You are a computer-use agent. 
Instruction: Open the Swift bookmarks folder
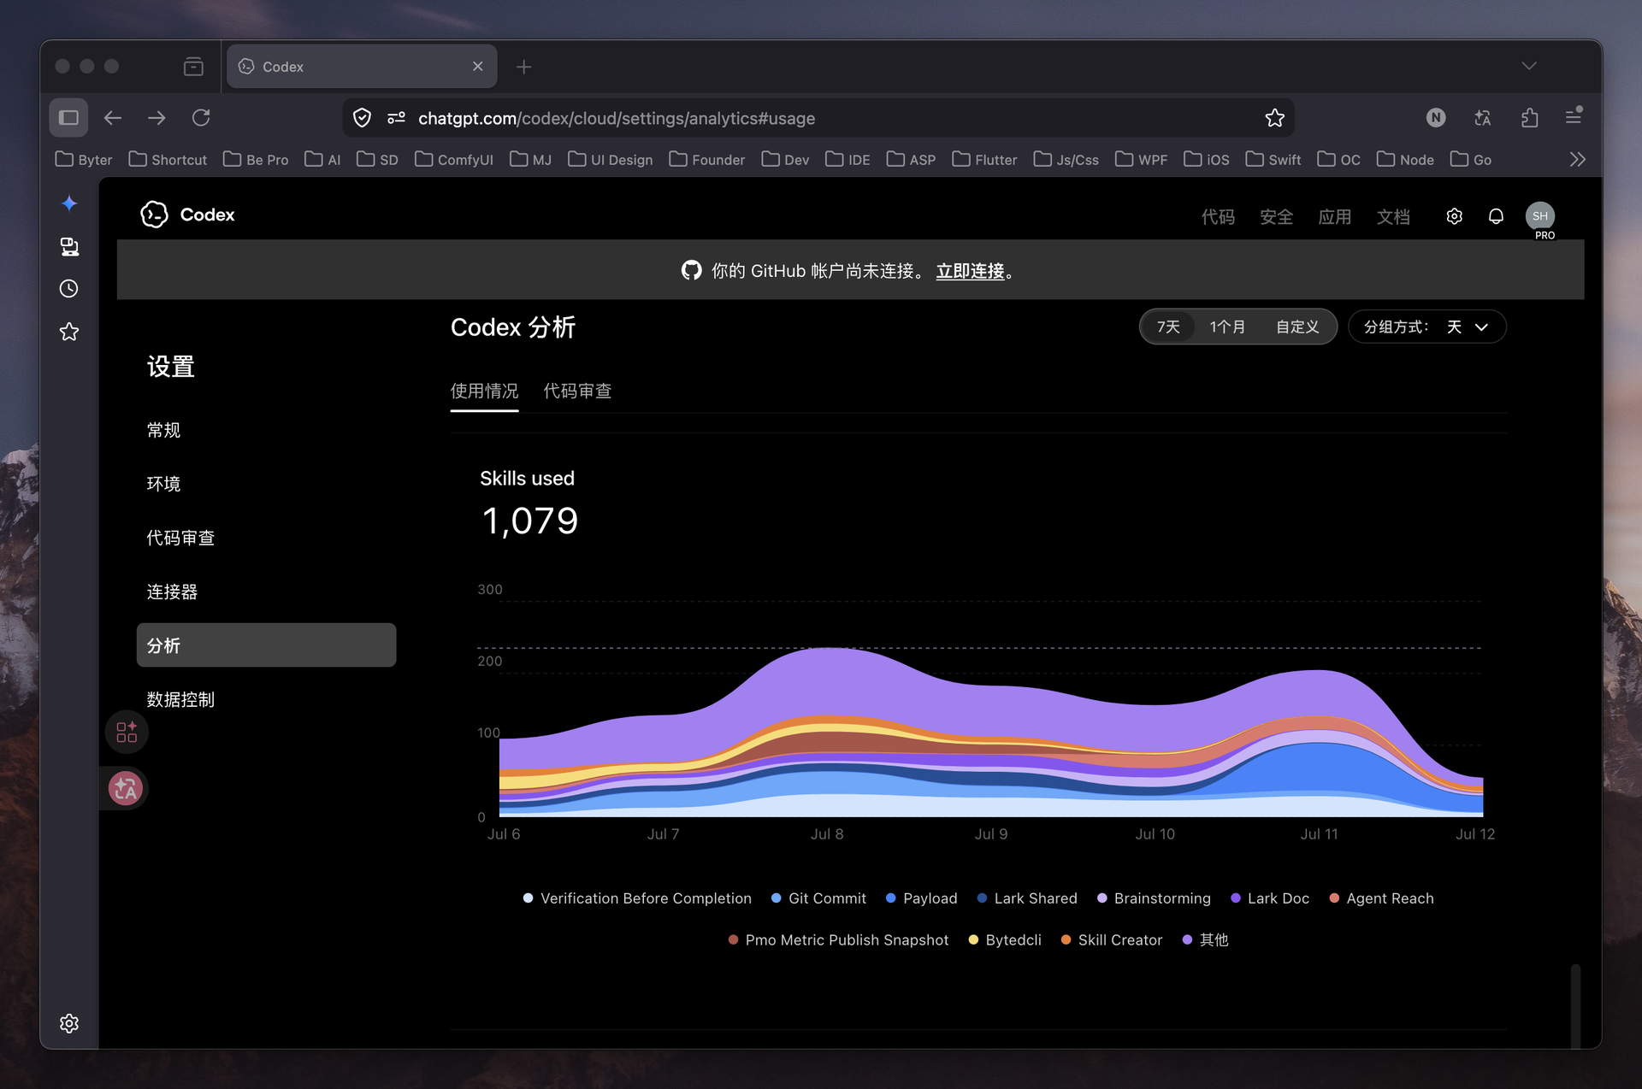[1273, 160]
